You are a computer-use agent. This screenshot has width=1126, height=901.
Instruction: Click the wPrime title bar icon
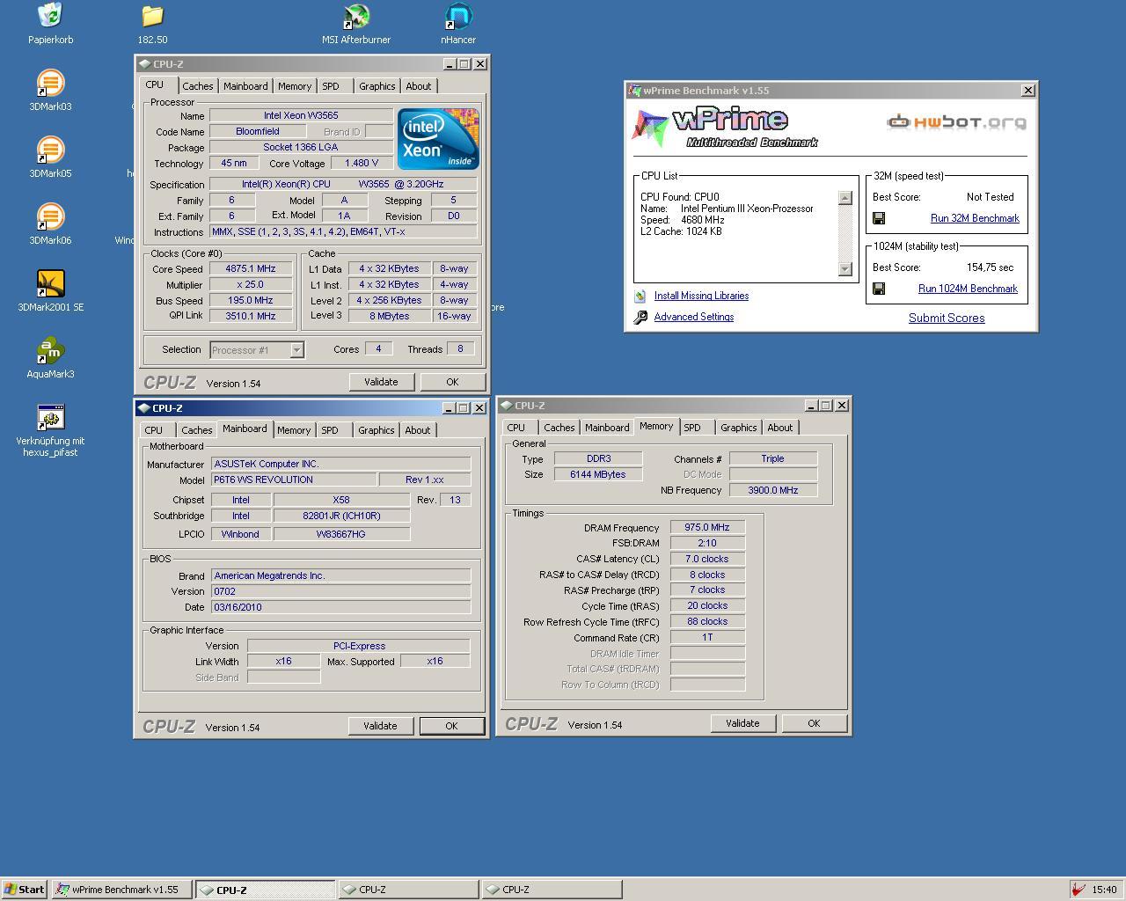634,91
